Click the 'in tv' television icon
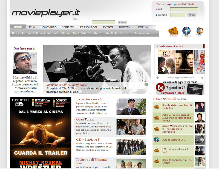 pyautogui.click(x=200, y=31)
